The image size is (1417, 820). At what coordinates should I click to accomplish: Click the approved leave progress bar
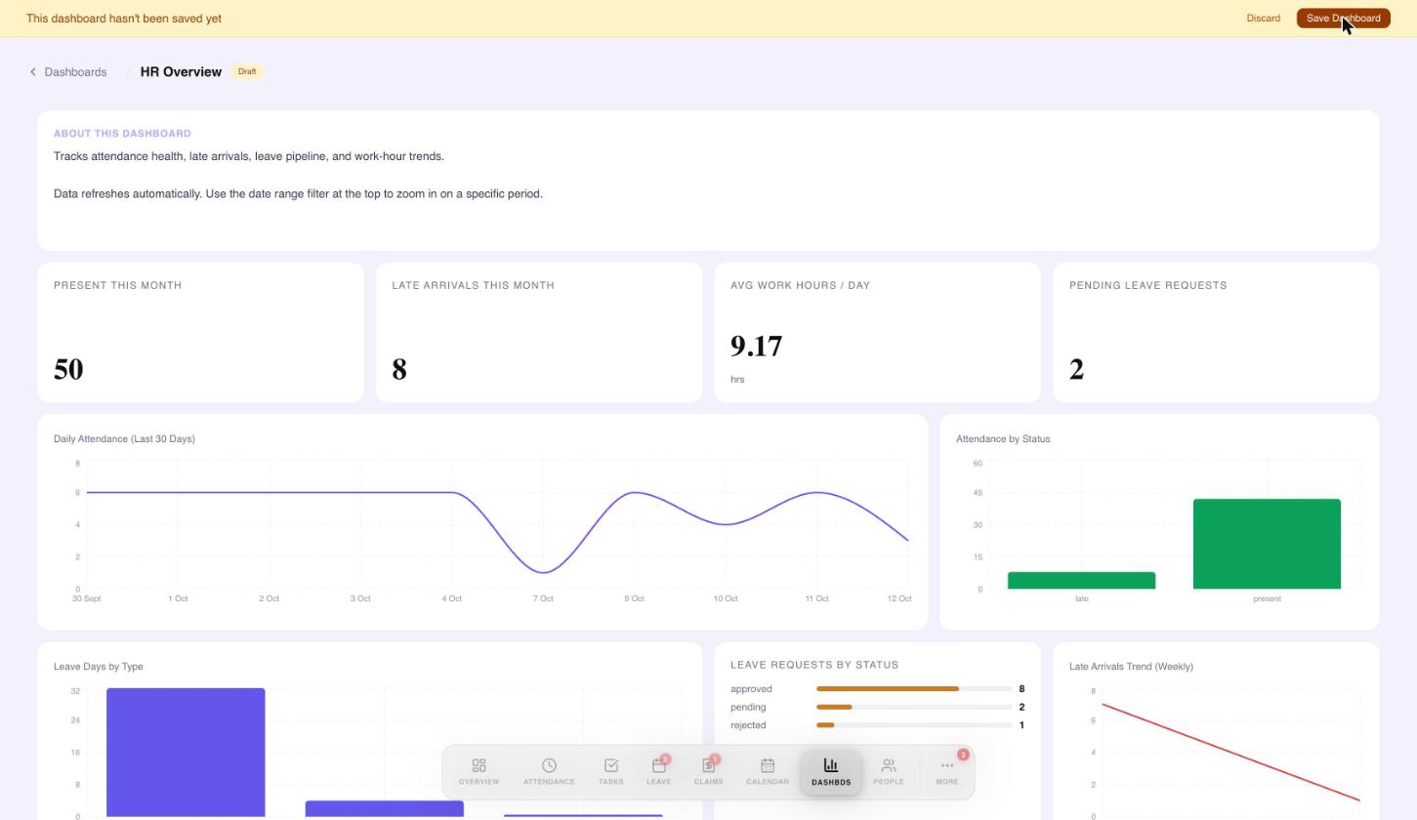pos(914,689)
